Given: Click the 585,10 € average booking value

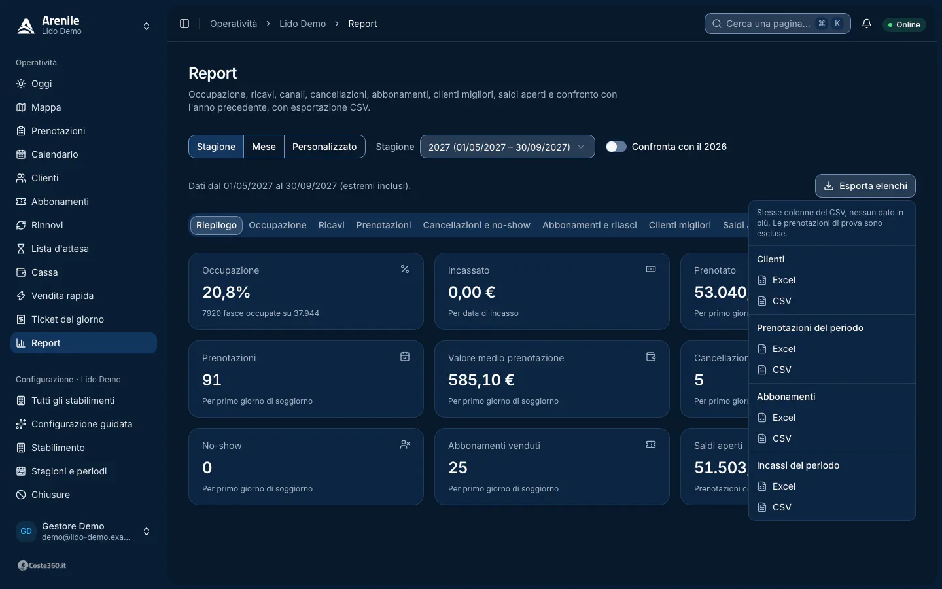Looking at the screenshot, I should point(481,380).
